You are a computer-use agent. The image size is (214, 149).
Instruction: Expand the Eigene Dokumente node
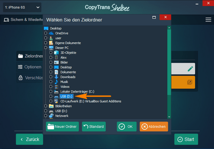point(46,43)
